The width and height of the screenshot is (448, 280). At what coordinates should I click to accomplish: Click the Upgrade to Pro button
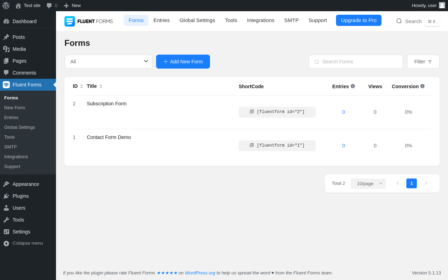(359, 20)
